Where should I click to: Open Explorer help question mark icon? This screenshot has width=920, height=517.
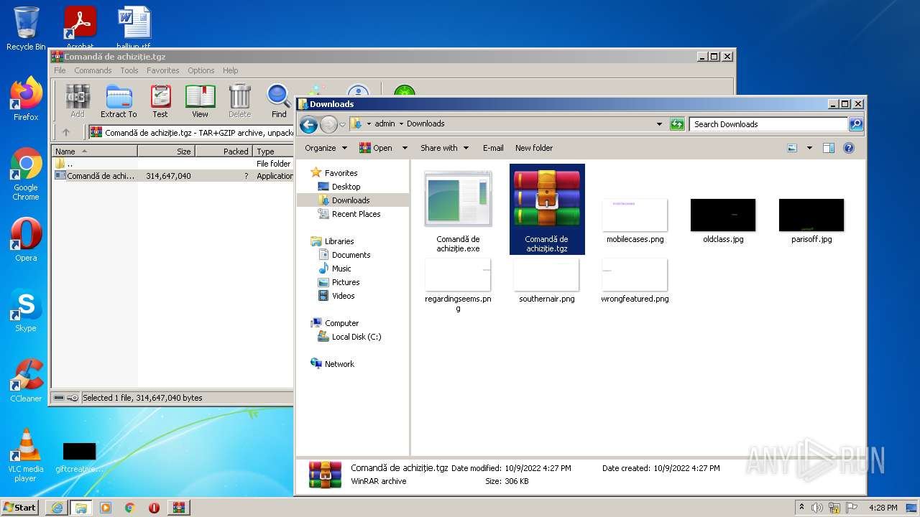[x=849, y=148]
